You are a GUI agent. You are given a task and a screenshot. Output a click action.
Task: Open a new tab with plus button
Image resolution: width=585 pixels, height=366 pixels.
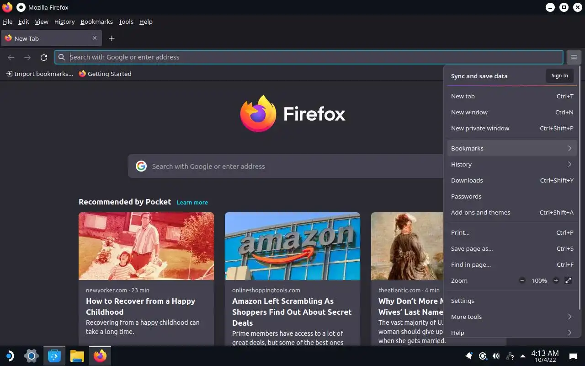(x=112, y=38)
